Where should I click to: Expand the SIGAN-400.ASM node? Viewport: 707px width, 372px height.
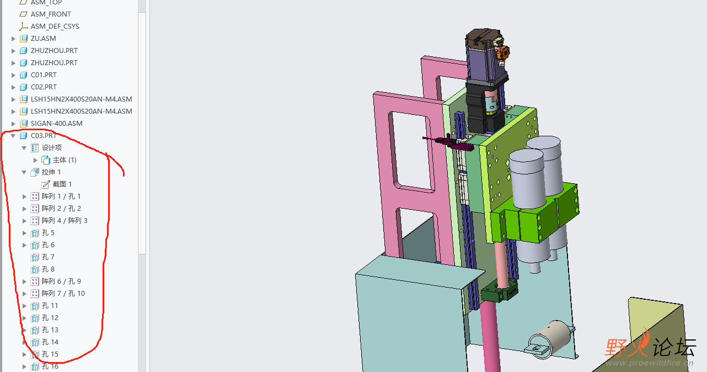14,124
